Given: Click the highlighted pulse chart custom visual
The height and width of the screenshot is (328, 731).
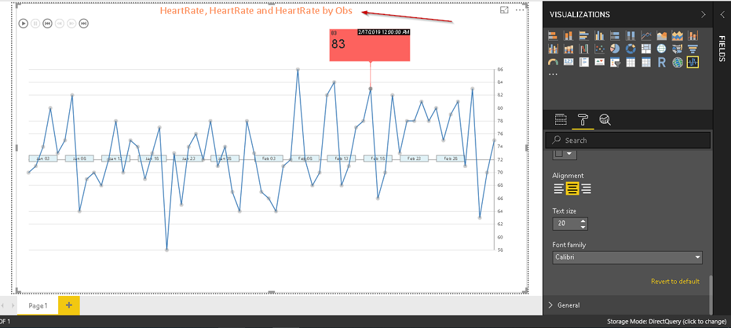Looking at the screenshot, I should pyautogui.click(x=692, y=63).
